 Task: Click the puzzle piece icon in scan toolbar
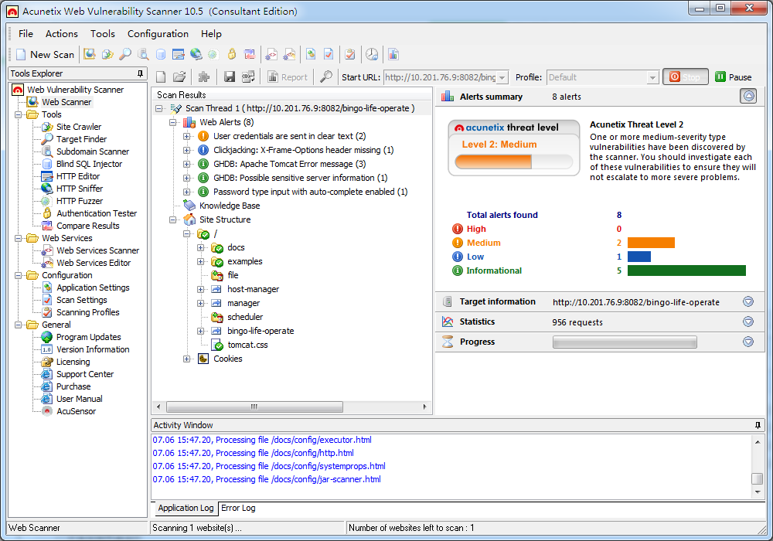[x=203, y=77]
